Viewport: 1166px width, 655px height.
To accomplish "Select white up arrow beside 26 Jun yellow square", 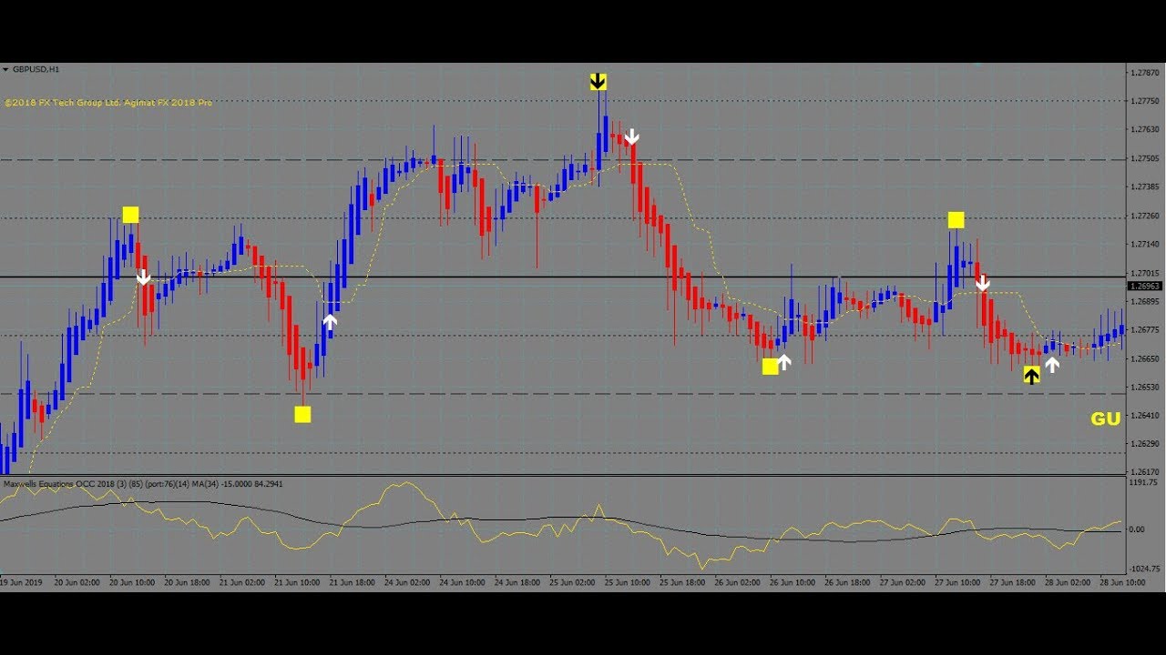I will pyautogui.click(x=784, y=362).
